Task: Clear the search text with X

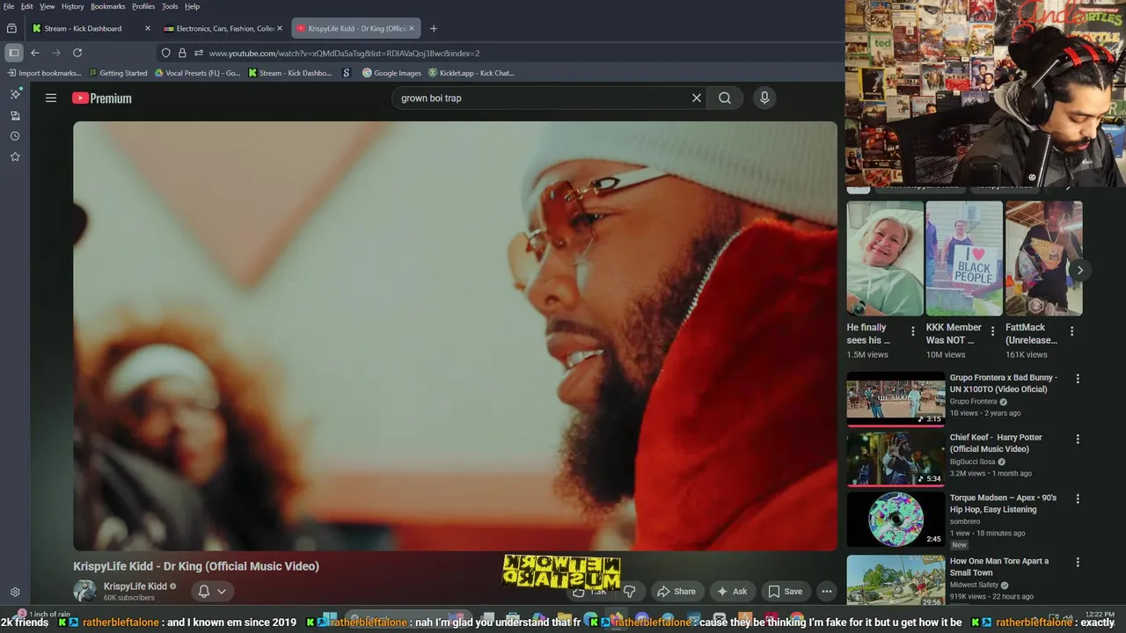Action: point(697,98)
